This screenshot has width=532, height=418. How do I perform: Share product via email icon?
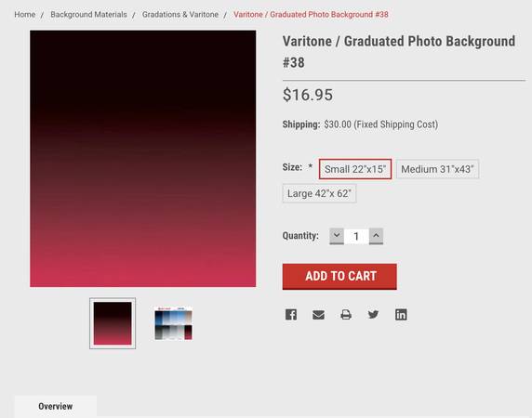[x=318, y=315]
